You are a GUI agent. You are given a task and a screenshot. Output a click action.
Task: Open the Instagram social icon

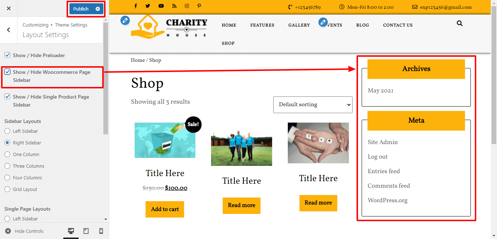[x=187, y=6]
